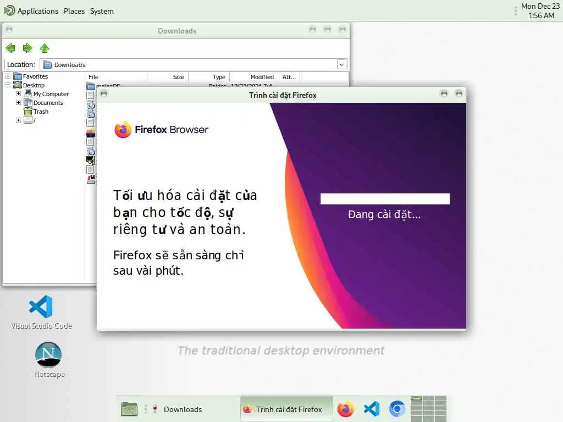This screenshot has height=422, width=563.
Task: Click the clock showing Mon Dec 23
Action: point(540,11)
